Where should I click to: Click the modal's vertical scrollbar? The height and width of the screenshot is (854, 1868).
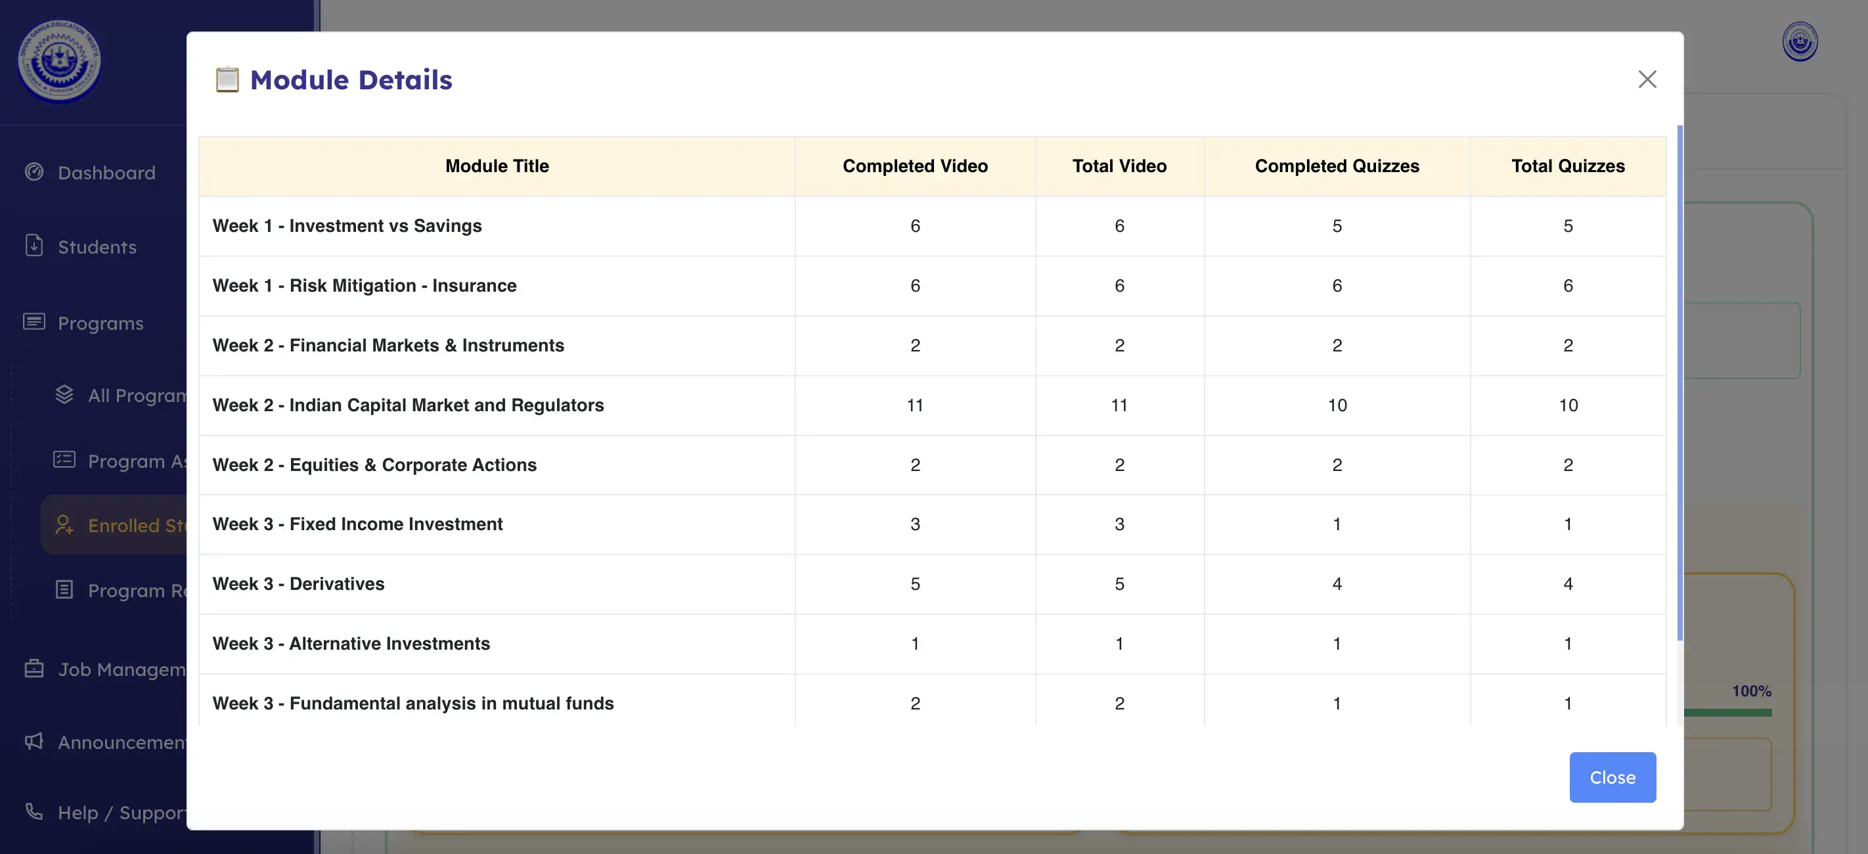(1679, 383)
